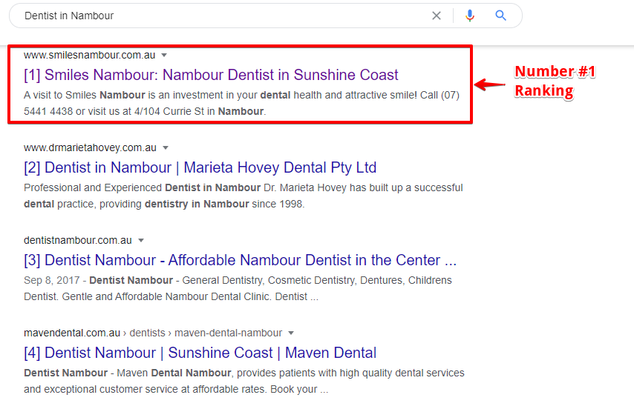
Task: Open 'Dentist Nambour - Affordable Nambour Dentist' result
Action: (241, 261)
